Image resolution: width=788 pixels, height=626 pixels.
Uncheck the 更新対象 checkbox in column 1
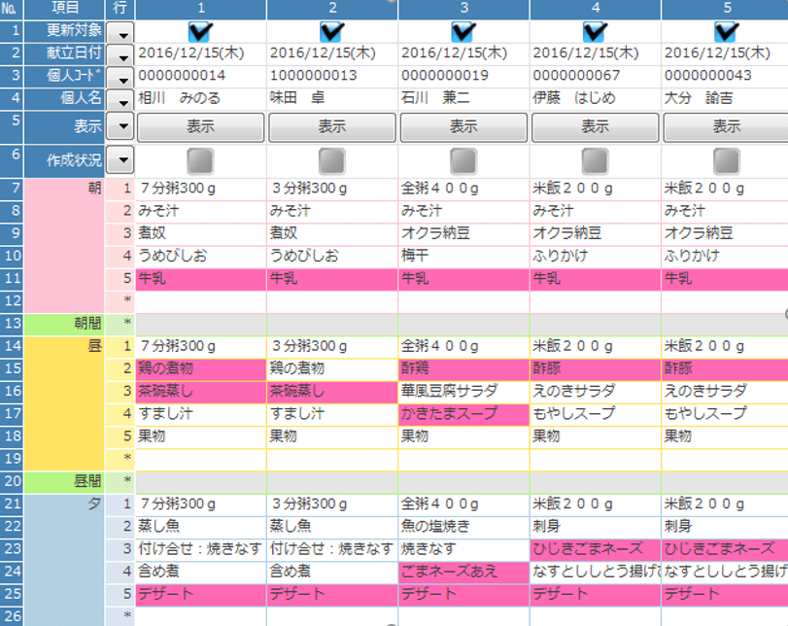pyautogui.click(x=199, y=29)
